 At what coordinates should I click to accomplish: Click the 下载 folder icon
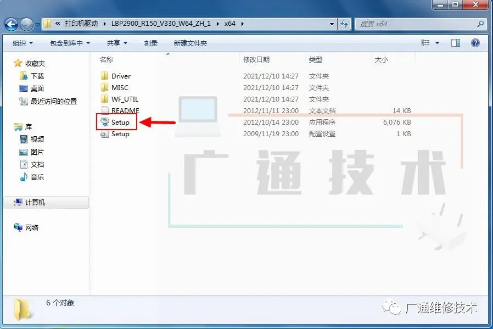point(24,76)
